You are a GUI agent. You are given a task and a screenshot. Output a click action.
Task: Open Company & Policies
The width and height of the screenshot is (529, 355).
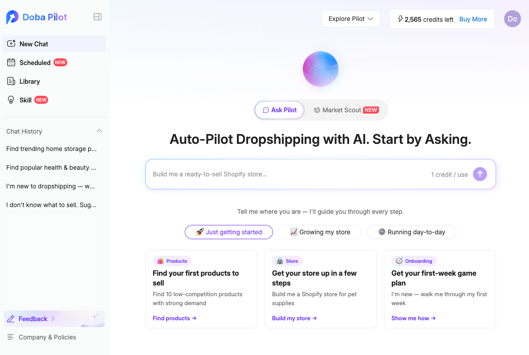tap(41, 337)
